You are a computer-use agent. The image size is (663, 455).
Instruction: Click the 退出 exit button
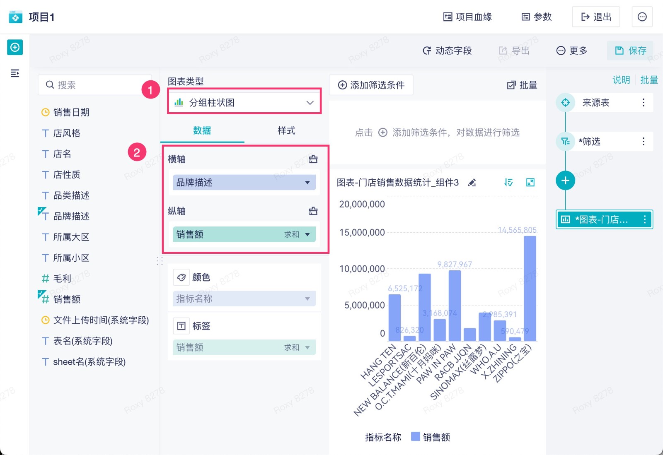tap(596, 17)
